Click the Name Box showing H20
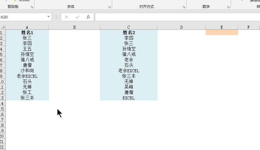Viewport: 260px width, 150px height. pos(23,17)
